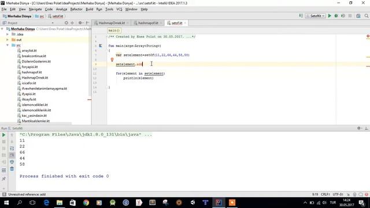This screenshot has width=370, height=208.
Task: Hide the Run tool window
Action: 366,128
